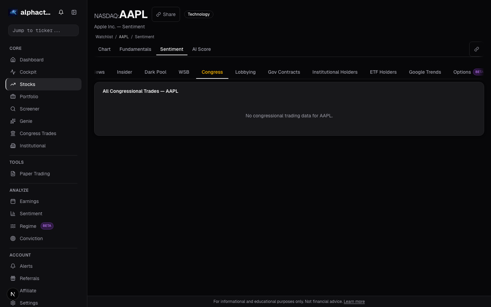Screen dimensions: 491x307
Task: Open the account avatar menu
Action: (13, 294)
